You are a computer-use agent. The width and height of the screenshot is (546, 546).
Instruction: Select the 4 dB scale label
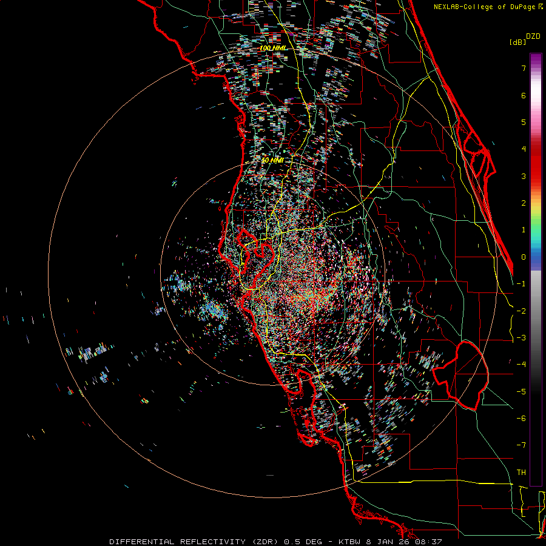tap(524, 149)
